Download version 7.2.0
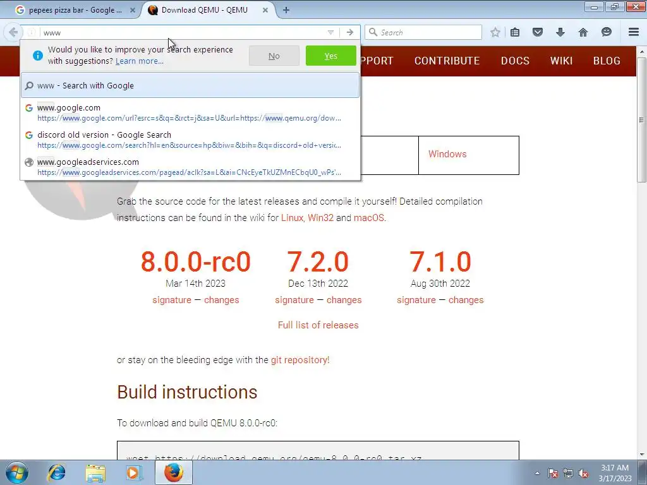Image resolution: width=647 pixels, height=485 pixels. [x=318, y=261]
